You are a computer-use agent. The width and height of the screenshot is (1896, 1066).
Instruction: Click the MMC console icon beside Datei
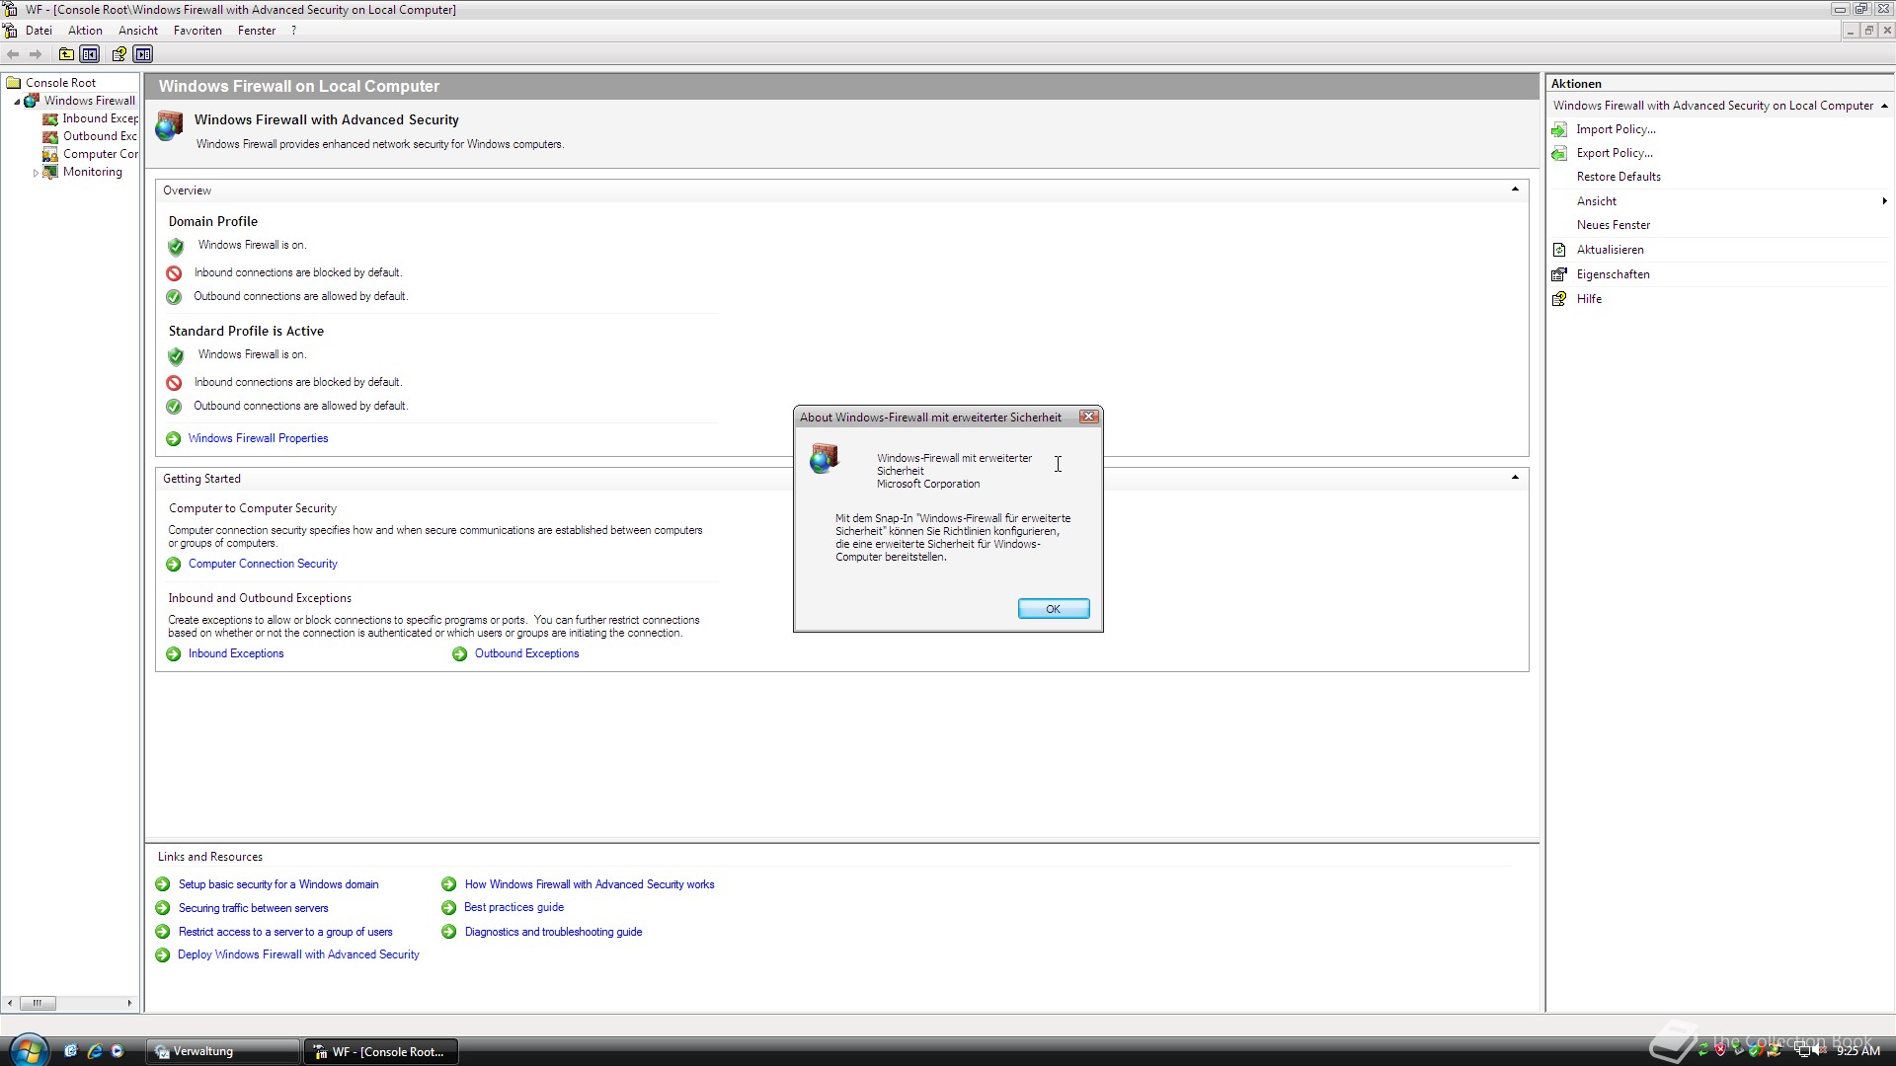point(10,31)
